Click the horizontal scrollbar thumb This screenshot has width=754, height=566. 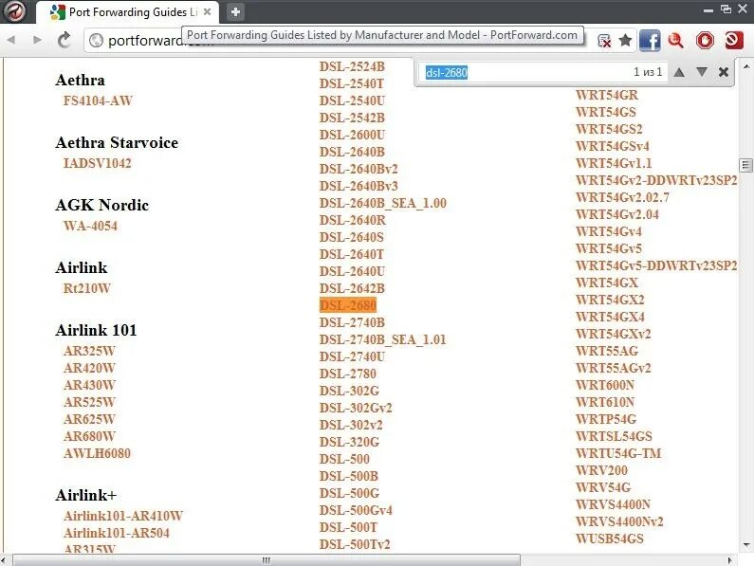(267, 560)
